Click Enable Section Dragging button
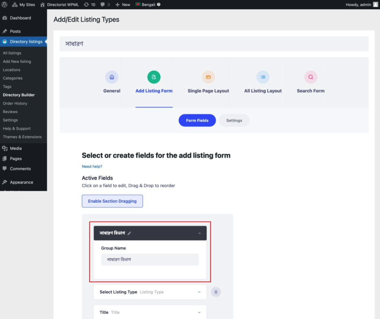 pos(112,201)
